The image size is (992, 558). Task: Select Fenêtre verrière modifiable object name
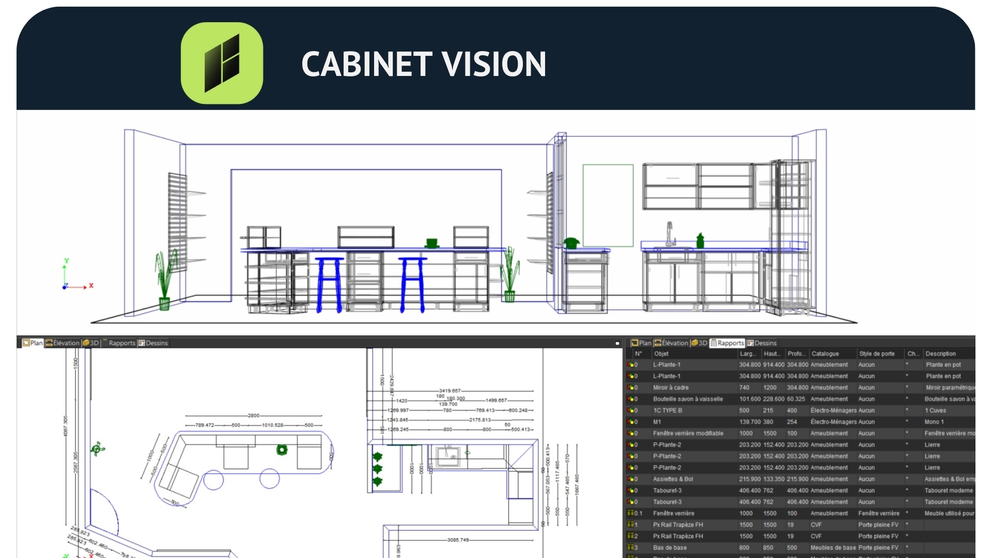pos(688,433)
